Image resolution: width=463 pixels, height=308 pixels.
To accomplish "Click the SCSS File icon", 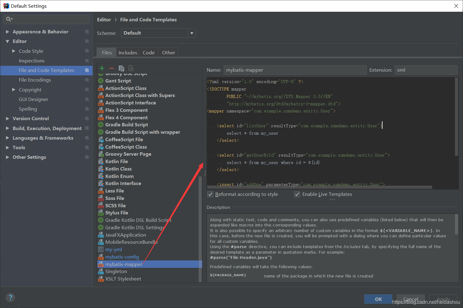I will coord(101,205).
